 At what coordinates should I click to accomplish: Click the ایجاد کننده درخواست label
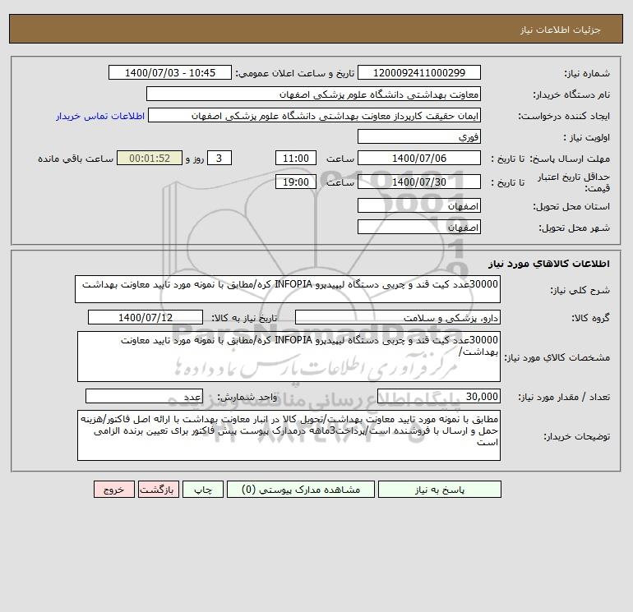[x=564, y=116]
